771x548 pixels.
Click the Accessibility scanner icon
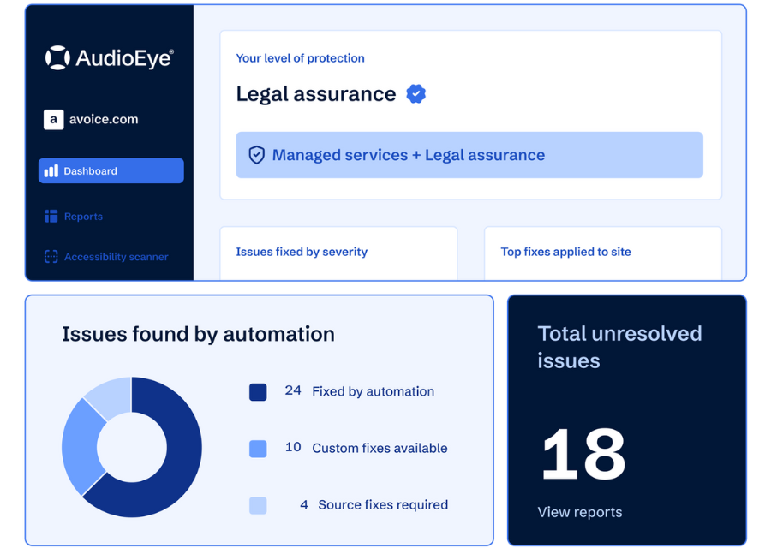(51, 257)
